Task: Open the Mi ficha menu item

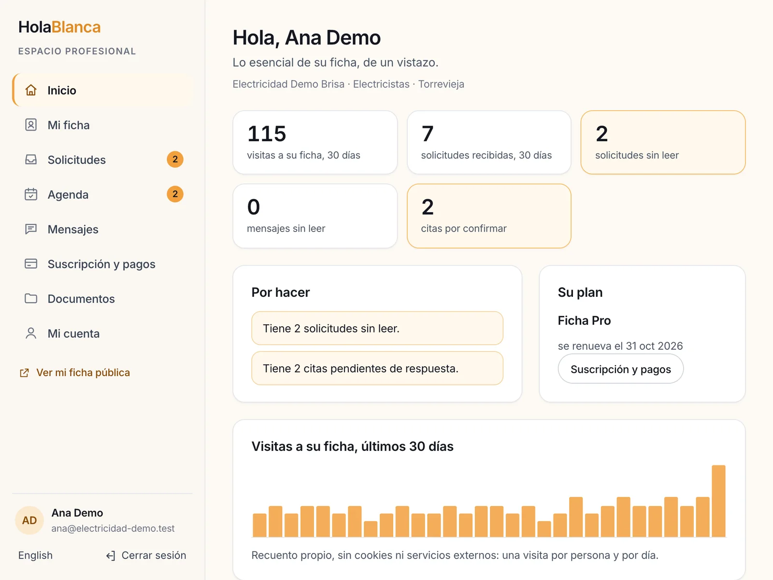Action: click(102, 125)
